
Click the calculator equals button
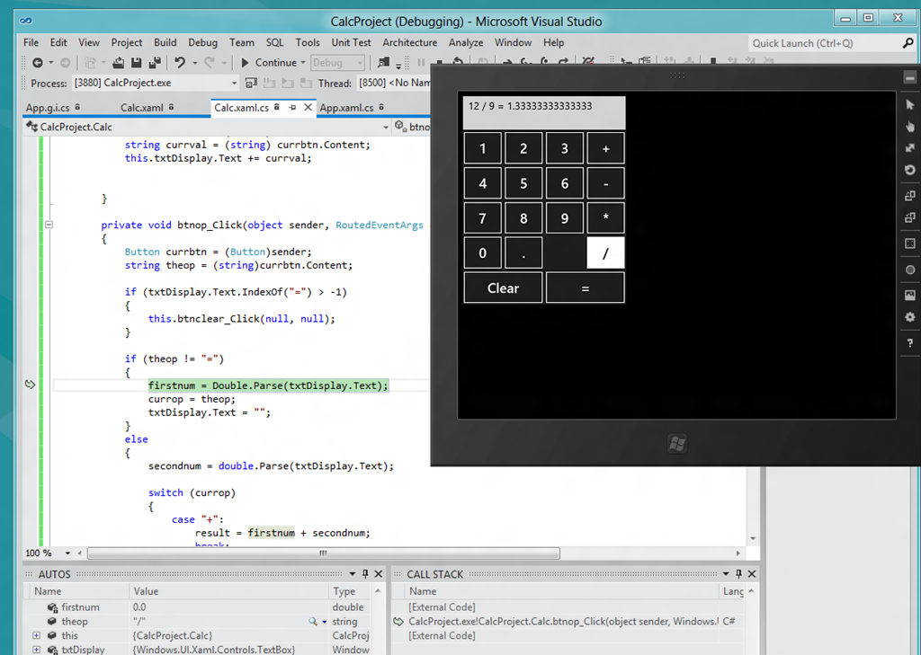(585, 288)
